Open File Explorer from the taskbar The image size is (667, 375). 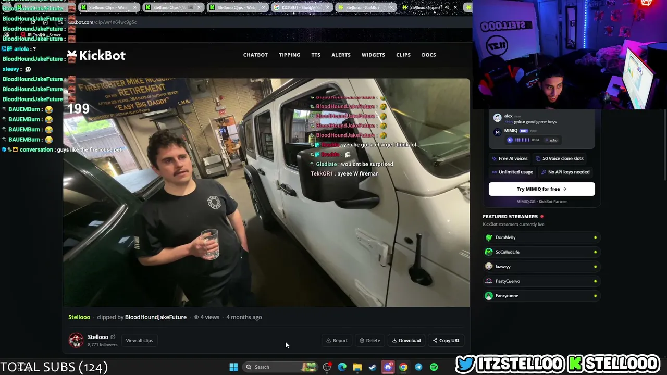pyautogui.click(x=357, y=367)
